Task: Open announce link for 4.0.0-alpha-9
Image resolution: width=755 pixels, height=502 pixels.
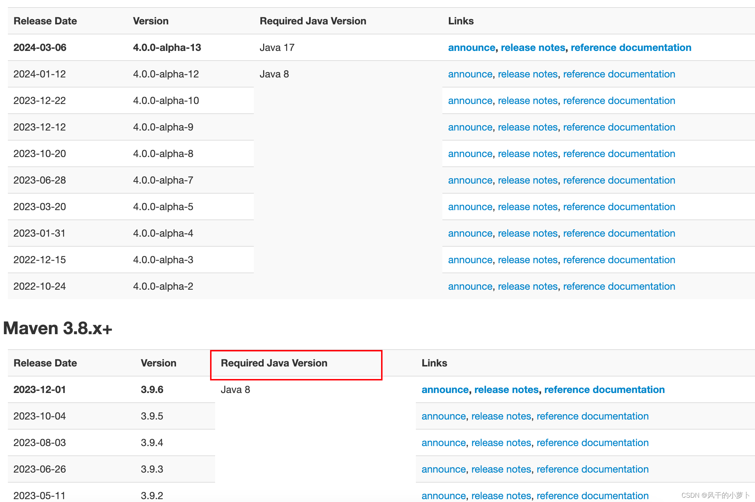Action: tap(470, 127)
